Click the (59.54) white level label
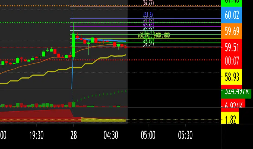The height and width of the screenshot is (149, 253). (148, 44)
